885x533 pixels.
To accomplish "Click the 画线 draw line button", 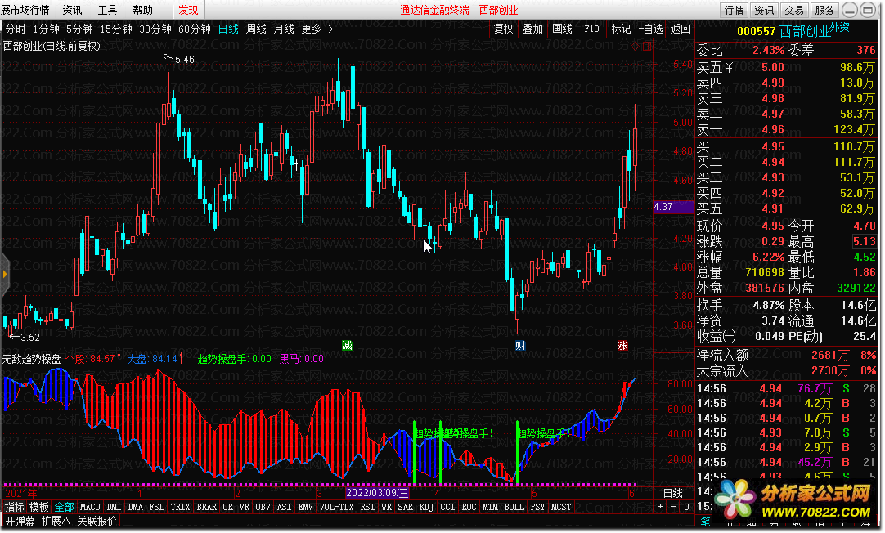I will [x=562, y=29].
